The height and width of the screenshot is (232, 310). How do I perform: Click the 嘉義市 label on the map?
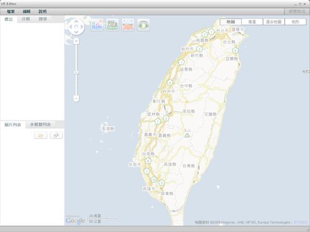[x=151, y=135]
